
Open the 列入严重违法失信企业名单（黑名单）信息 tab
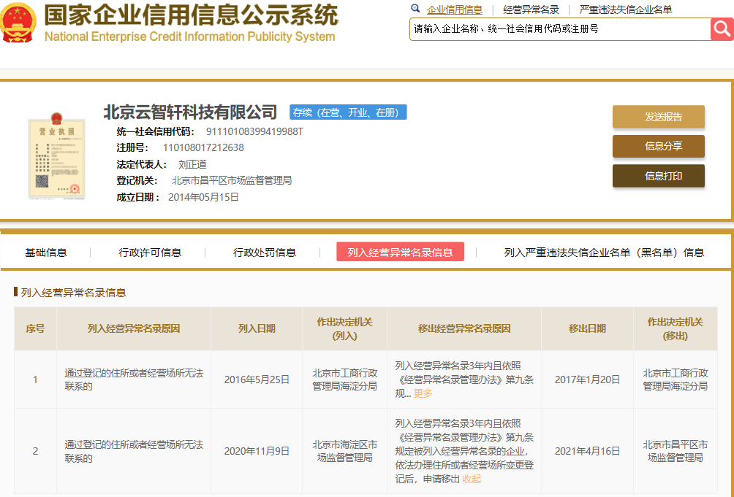604,253
